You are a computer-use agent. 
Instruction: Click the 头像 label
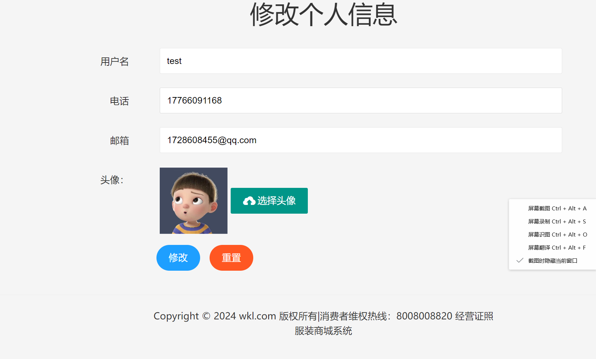click(112, 180)
